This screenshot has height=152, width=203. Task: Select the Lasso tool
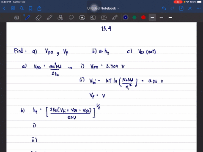(x=71, y=18)
